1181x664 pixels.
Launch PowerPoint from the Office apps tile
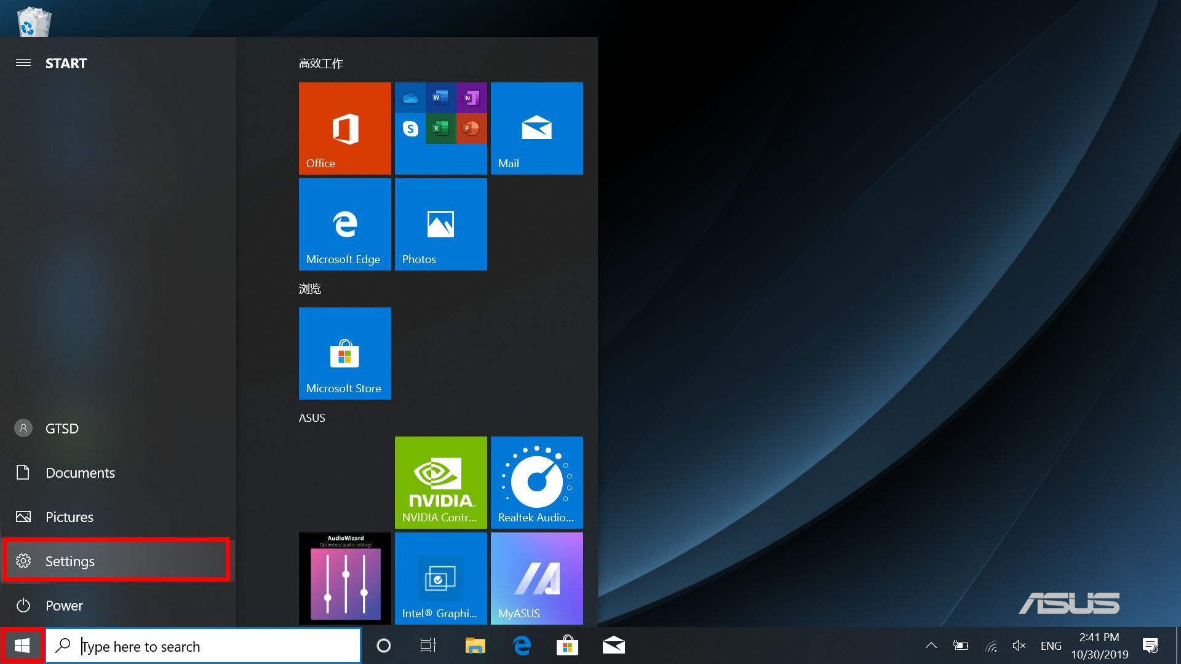[471, 128]
